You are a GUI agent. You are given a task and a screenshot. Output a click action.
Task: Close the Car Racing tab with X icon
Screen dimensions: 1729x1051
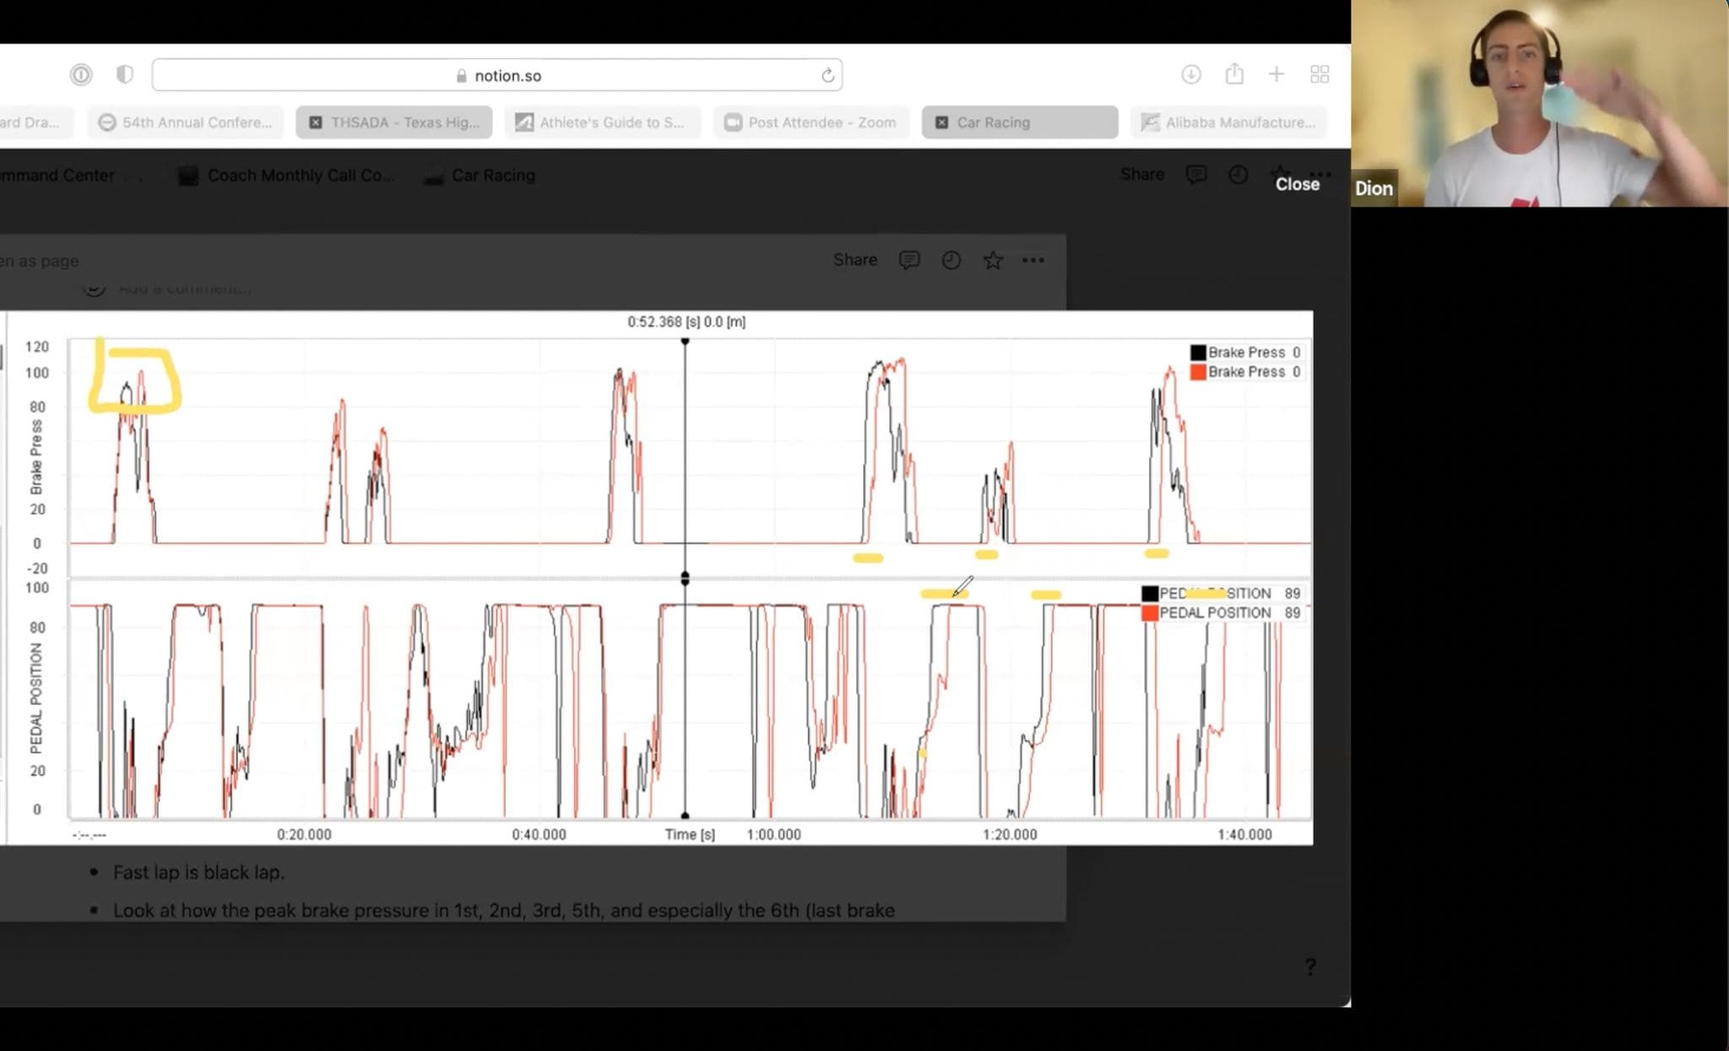(941, 122)
